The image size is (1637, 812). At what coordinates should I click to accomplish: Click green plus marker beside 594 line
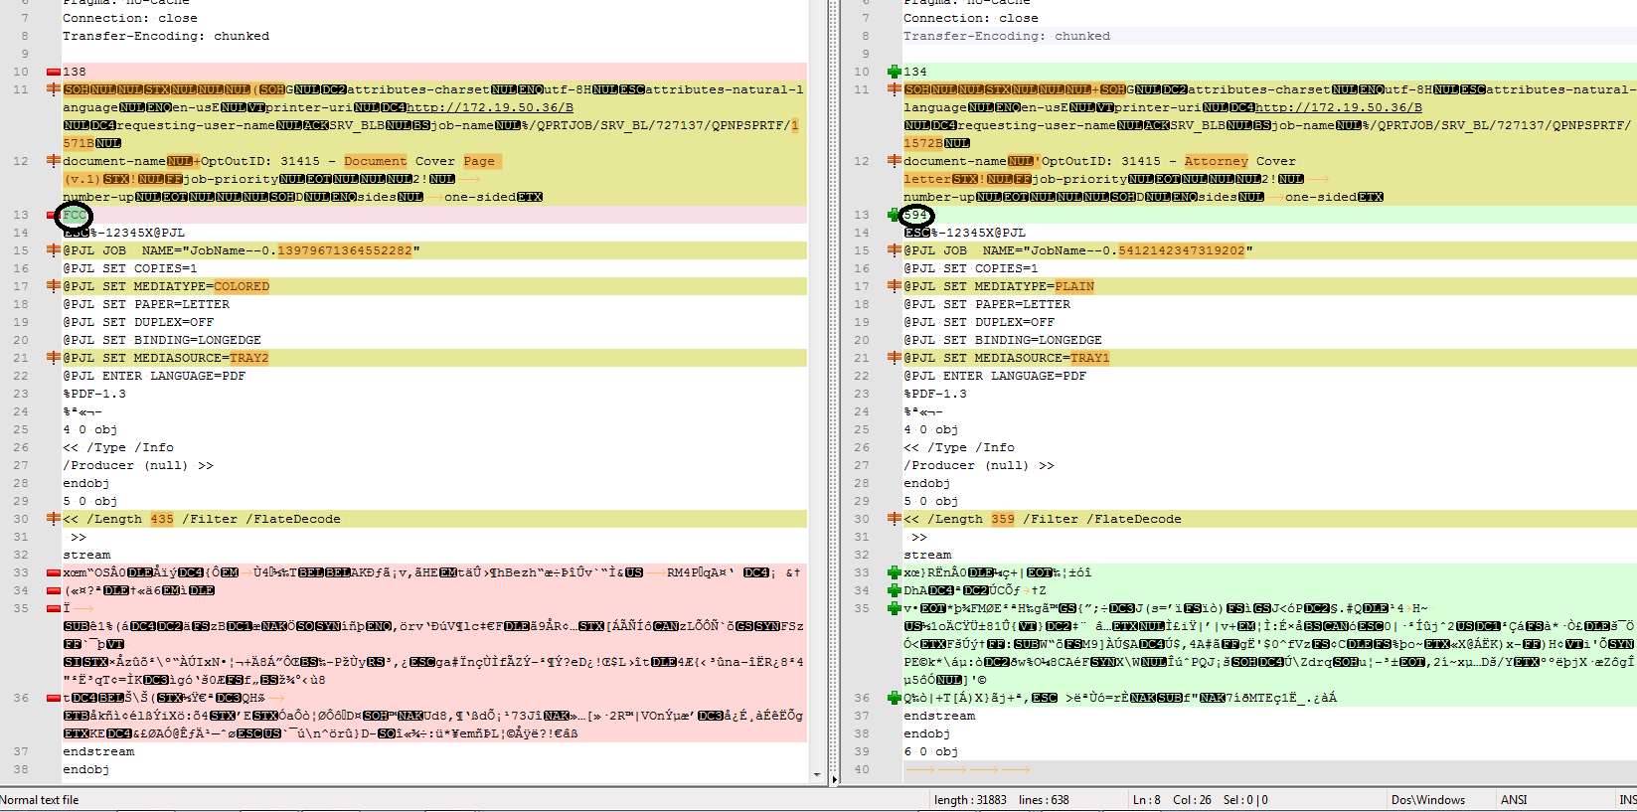[x=894, y=215]
